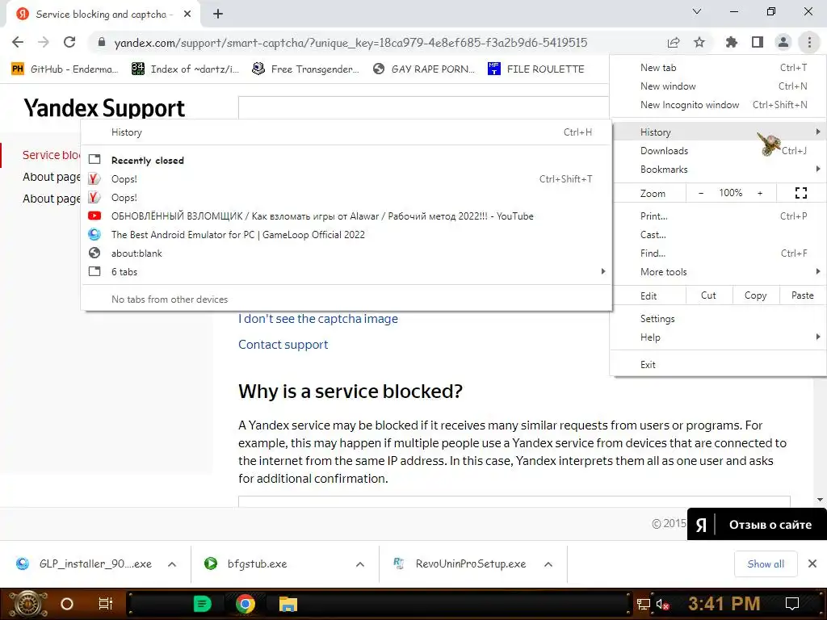Click Cut in the Edit row

tap(708, 295)
